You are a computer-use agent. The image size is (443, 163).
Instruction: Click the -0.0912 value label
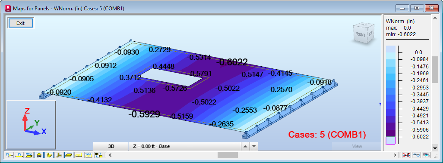[104, 66]
